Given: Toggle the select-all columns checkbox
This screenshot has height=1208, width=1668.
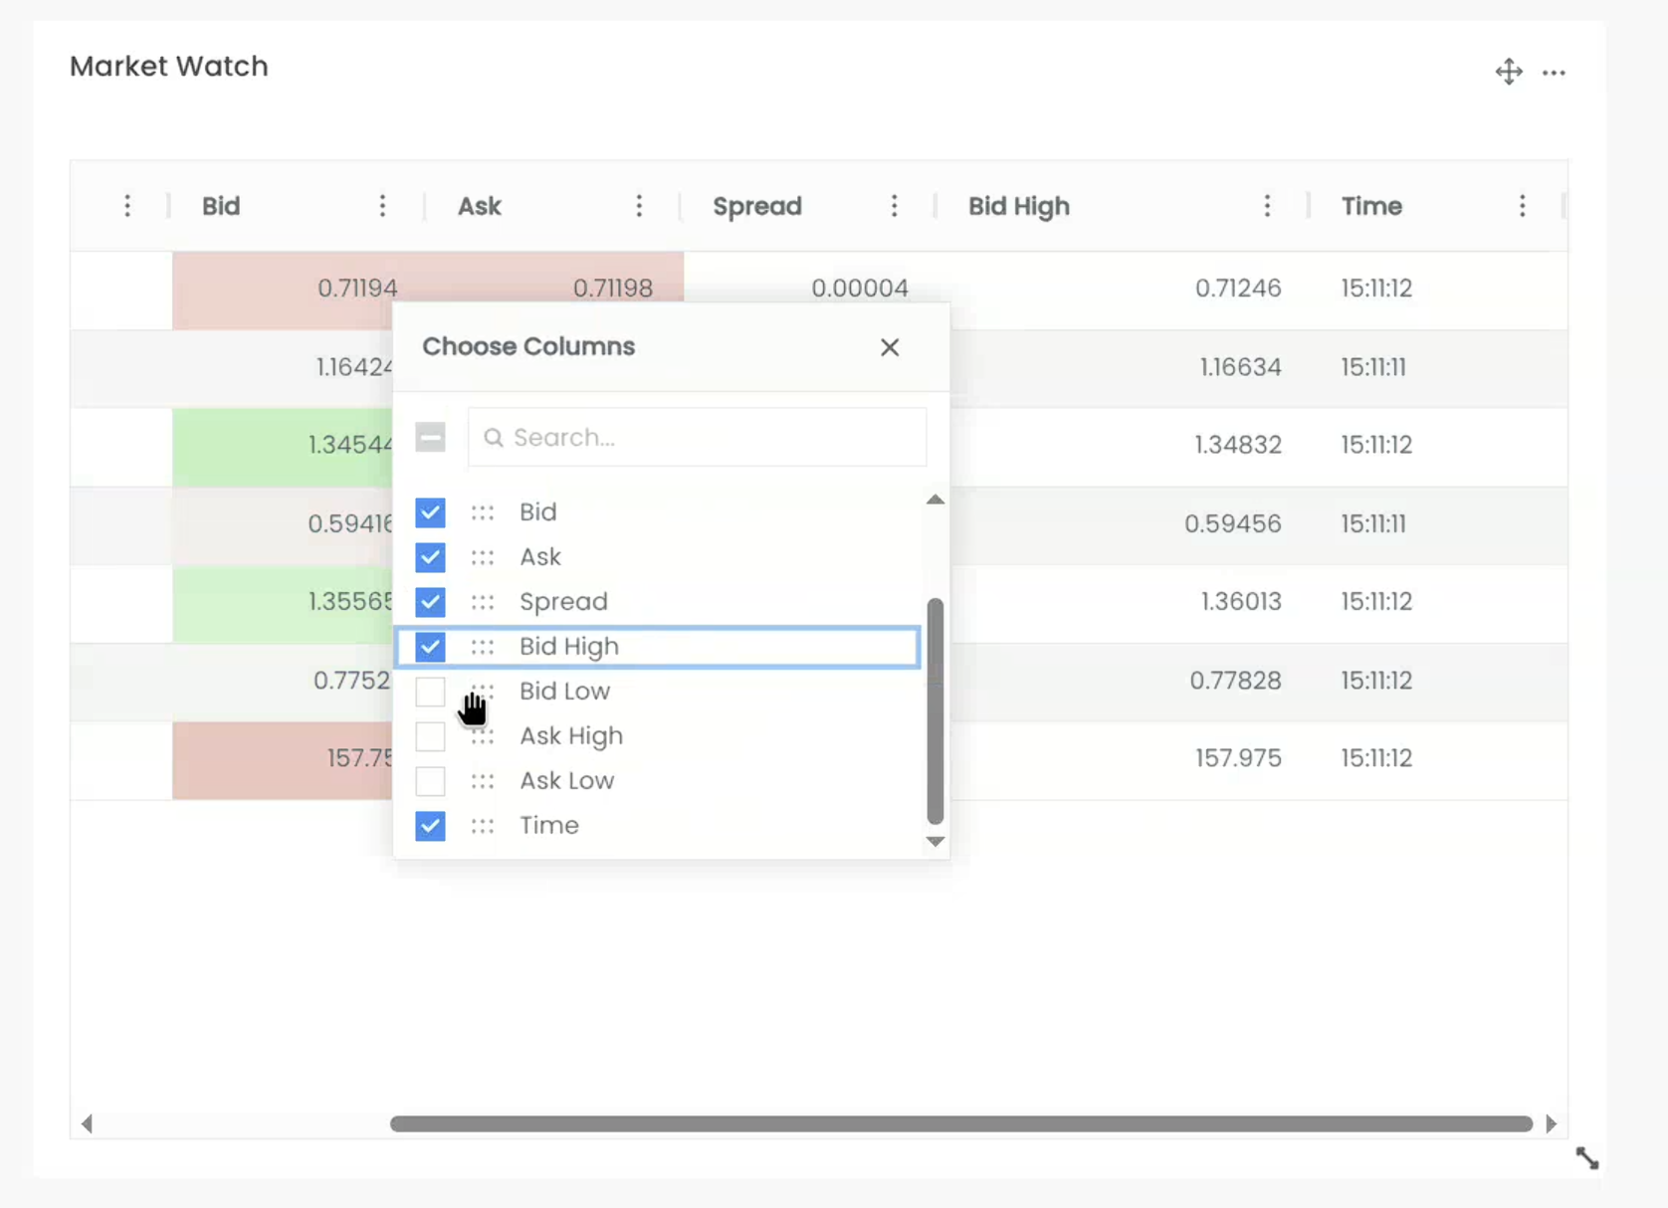Looking at the screenshot, I should coord(430,437).
